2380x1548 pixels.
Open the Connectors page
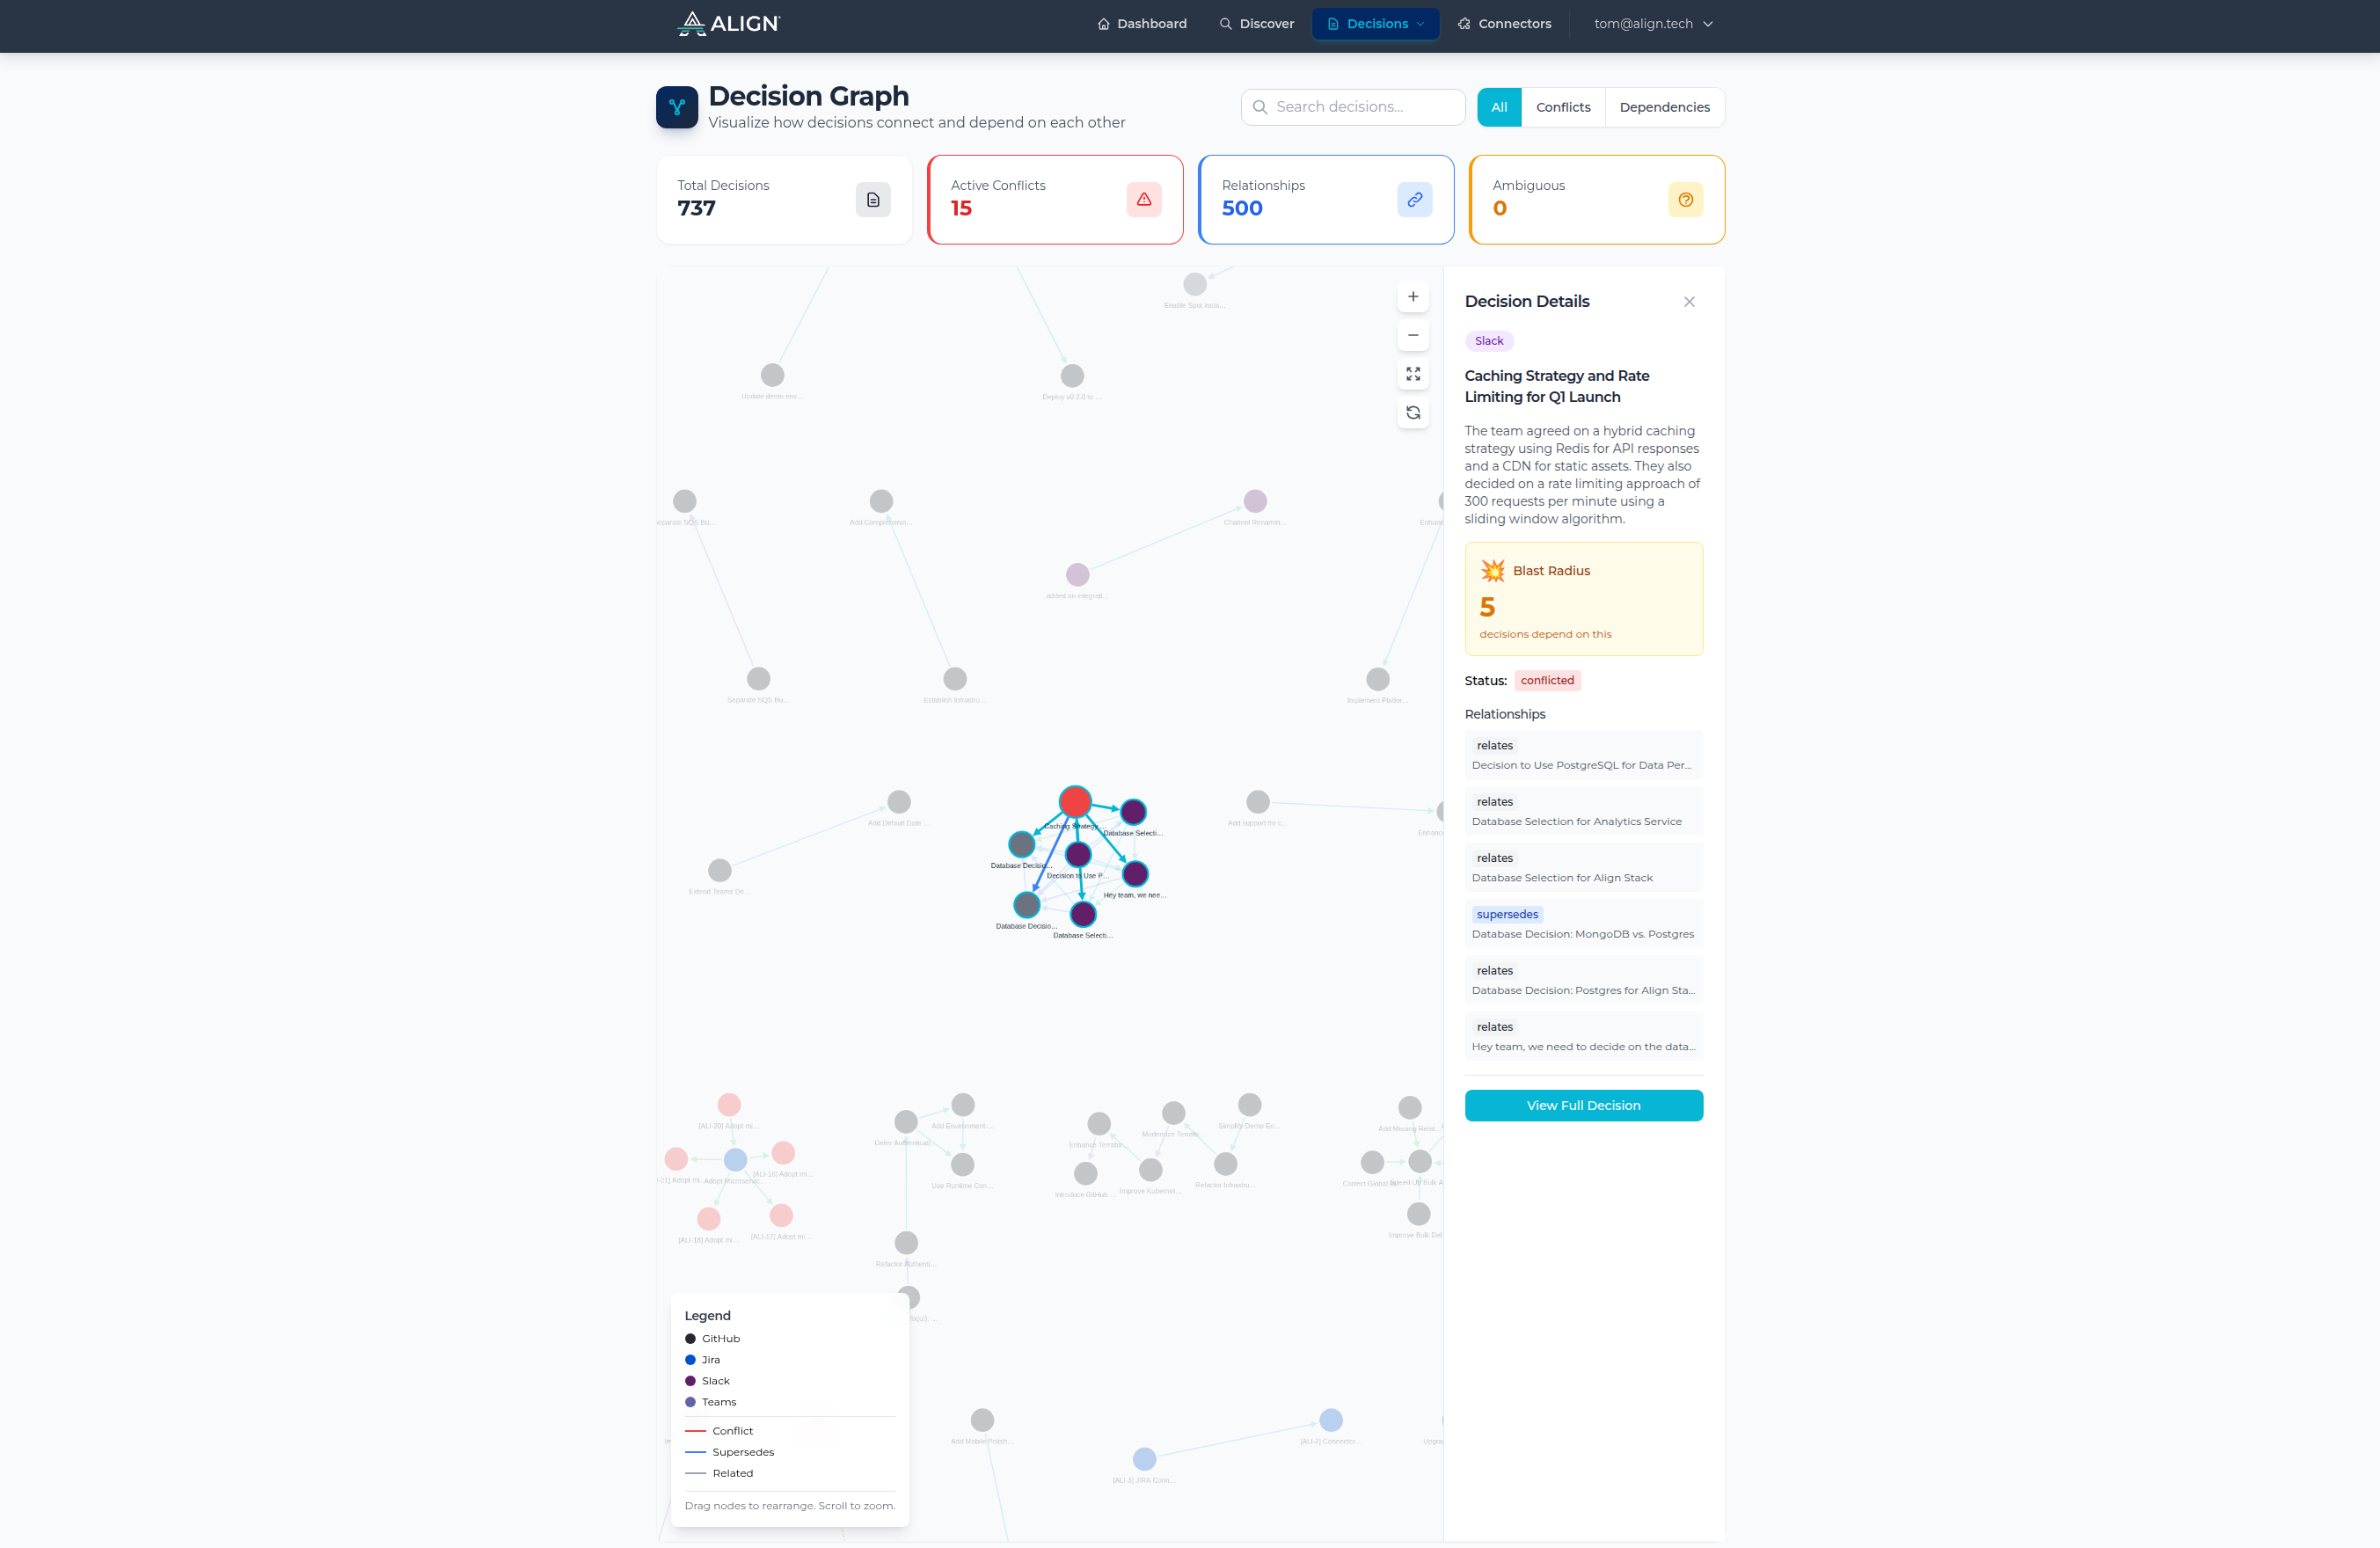1504,23
